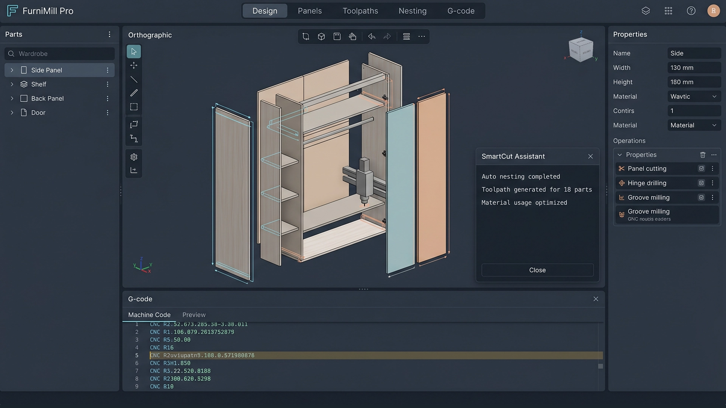Enable the Panel cutting operation checkbox

pos(701,168)
